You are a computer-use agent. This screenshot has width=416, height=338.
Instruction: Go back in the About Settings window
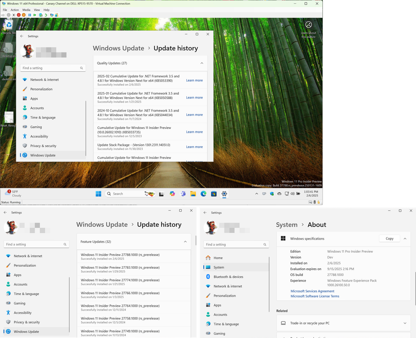point(205,213)
